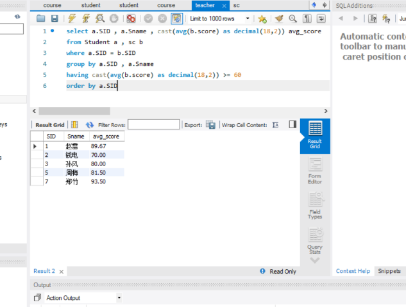Click scroll-right arrow of editor scrollbar
Image resolution: width=406 pixels, height=307 pixels.
tap(326, 111)
